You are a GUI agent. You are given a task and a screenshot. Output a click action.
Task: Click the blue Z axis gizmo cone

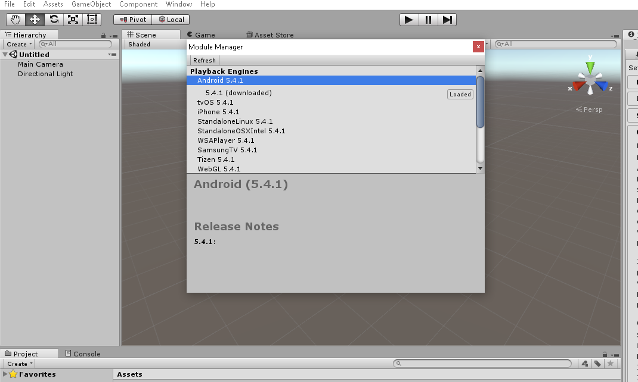[602, 86]
